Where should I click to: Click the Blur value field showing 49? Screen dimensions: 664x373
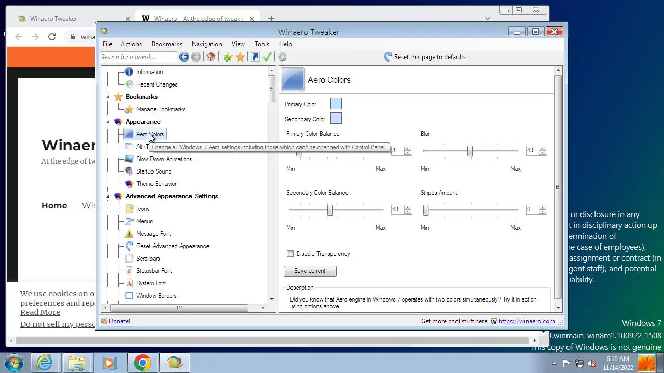click(532, 151)
